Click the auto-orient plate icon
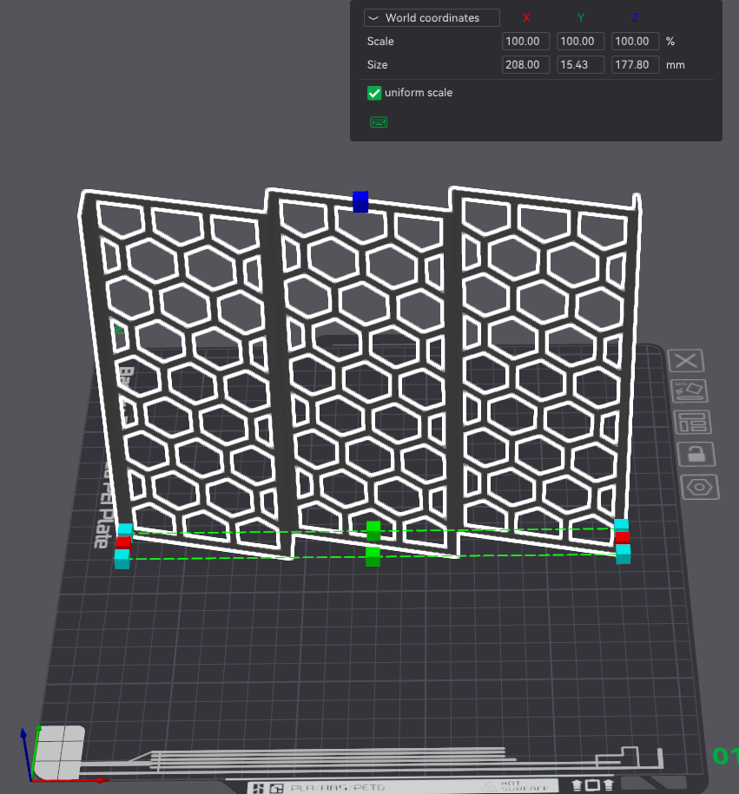739x794 pixels. pyautogui.click(x=690, y=390)
